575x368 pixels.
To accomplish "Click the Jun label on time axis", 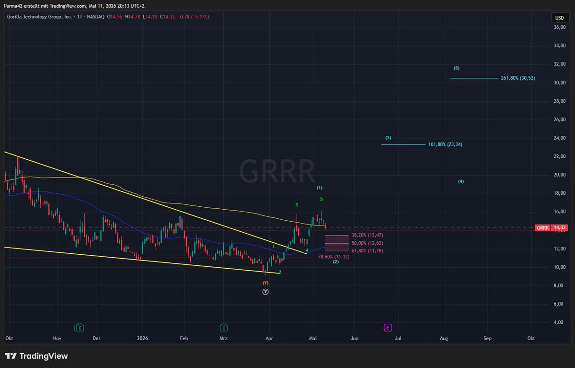I will (354, 338).
